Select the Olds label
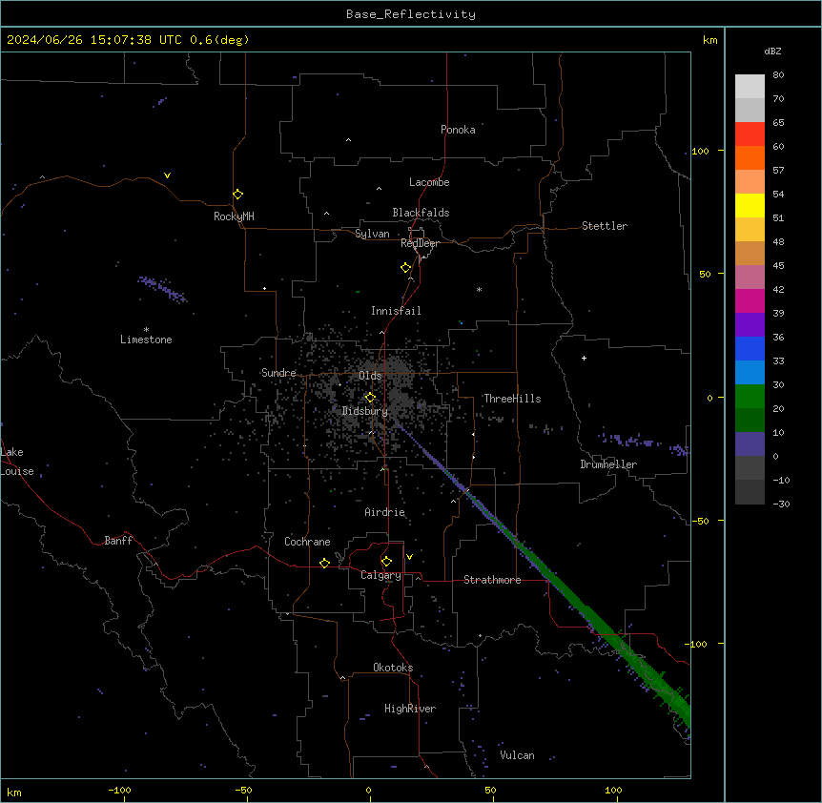The image size is (822, 803). click(x=370, y=376)
